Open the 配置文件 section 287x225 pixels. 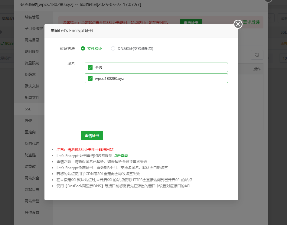point(32,98)
